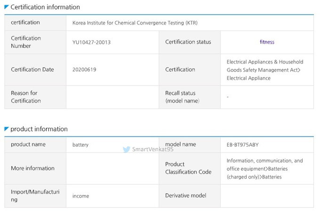Click the More information label cell
The image size is (320, 213).
tap(32, 168)
